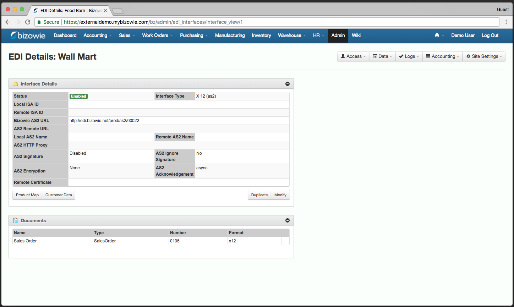514x307 pixels.
Task: Open the Site Settings dropdown
Action: pyautogui.click(x=484, y=56)
